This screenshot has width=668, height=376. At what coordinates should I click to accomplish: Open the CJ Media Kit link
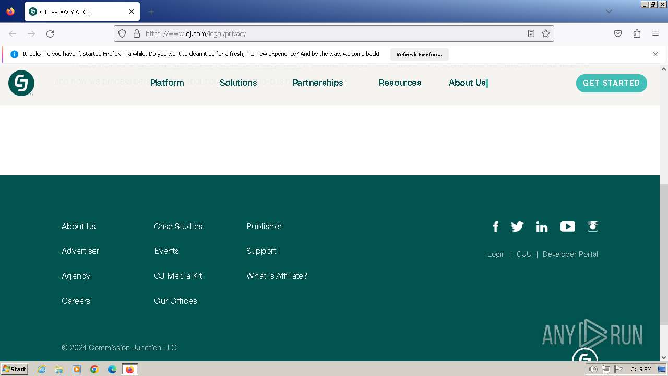(x=178, y=276)
